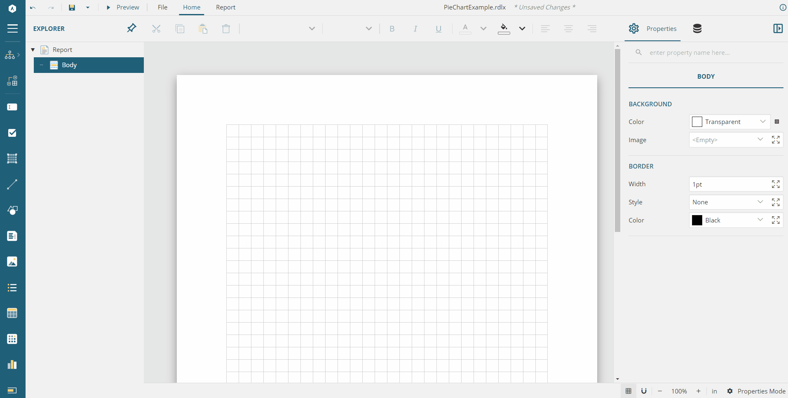
Task: Click the Save icon
Action: (x=72, y=7)
